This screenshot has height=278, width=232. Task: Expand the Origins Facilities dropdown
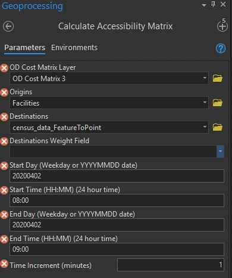pos(205,103)
